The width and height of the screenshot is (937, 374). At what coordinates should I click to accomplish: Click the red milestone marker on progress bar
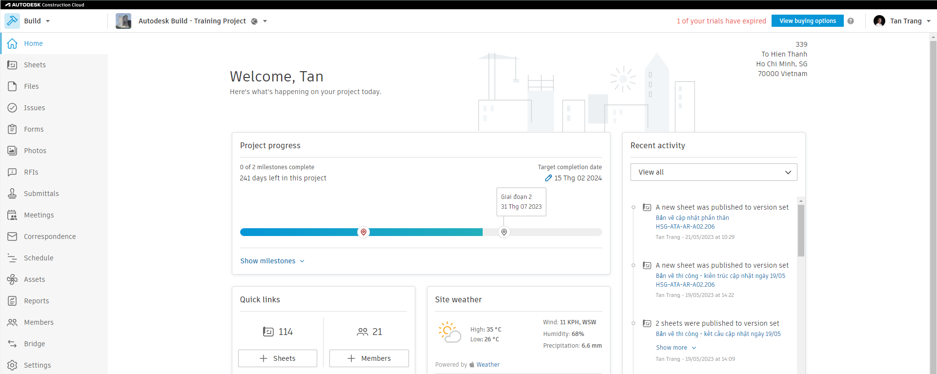tap(364, 232)
